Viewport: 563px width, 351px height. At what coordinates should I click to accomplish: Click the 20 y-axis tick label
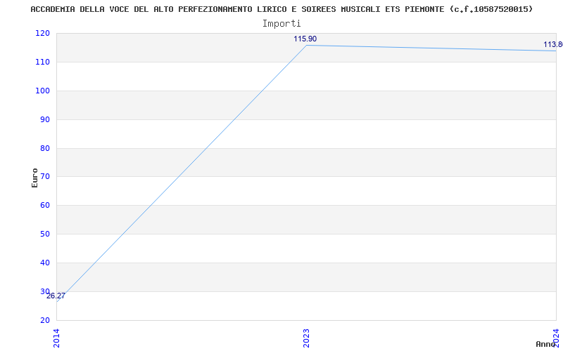pyautogui.click(x=45, y=320)
